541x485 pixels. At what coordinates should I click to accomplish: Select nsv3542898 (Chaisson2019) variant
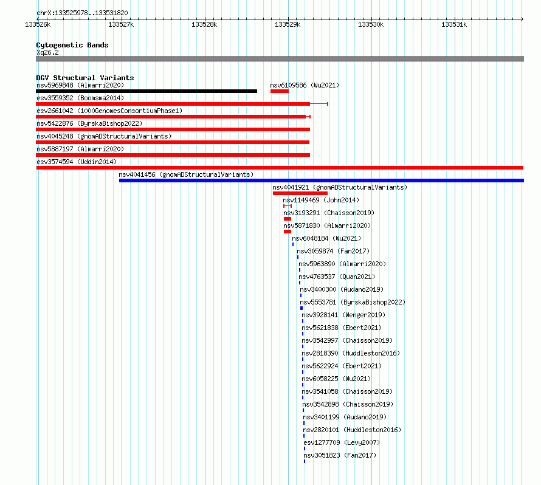pyautogui.click(x=348, y=404)
